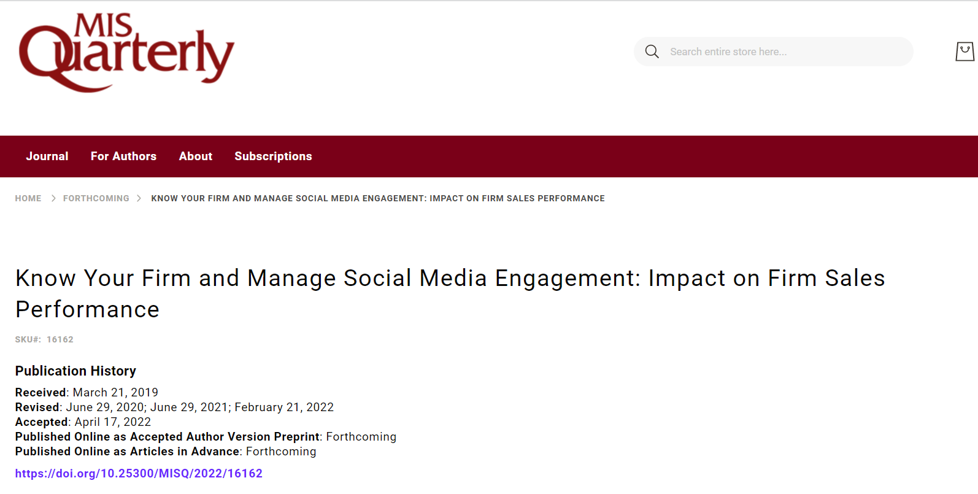Click the magnifying glass search icon

[x=652, y=52]
